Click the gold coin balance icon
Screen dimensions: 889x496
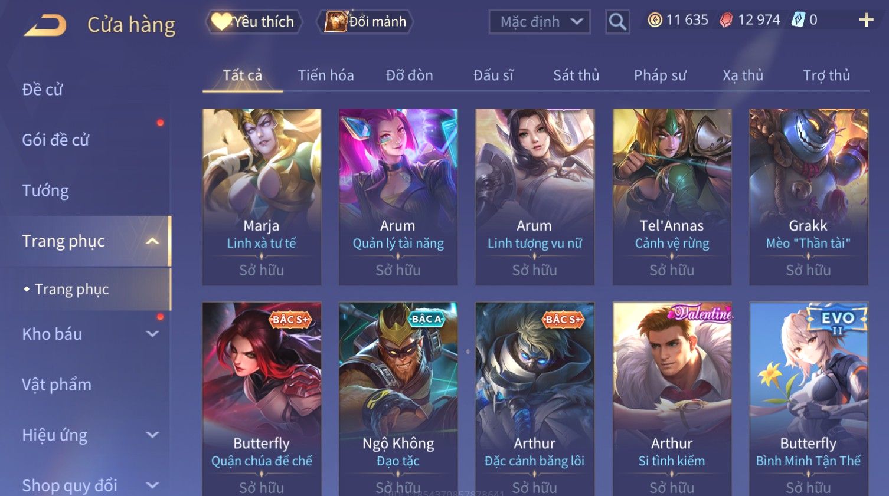pos(655,20)
